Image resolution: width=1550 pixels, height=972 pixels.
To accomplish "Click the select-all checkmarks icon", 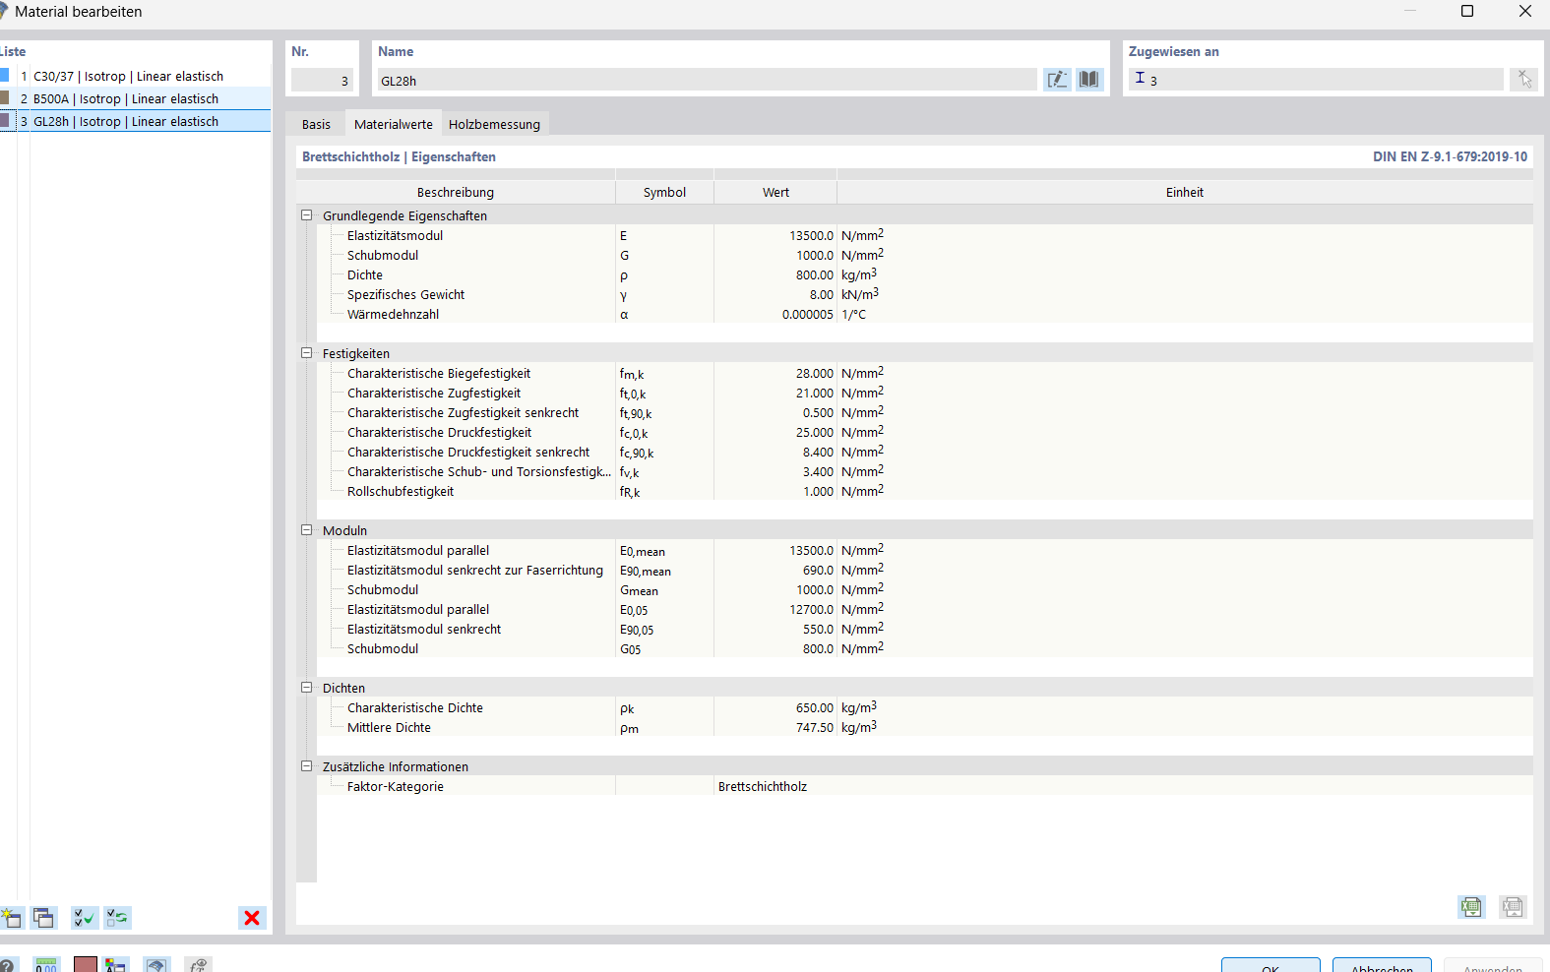I will click(x=85, y=918).
